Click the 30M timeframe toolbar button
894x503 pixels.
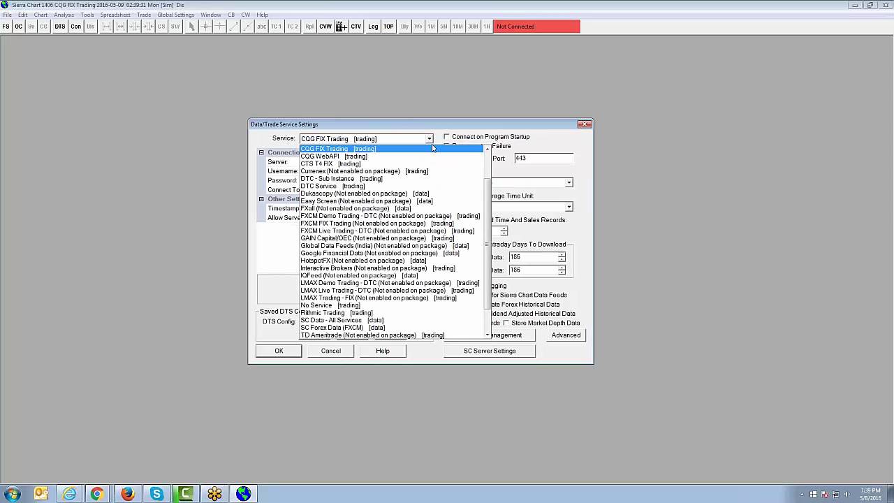tap(474, 27)
